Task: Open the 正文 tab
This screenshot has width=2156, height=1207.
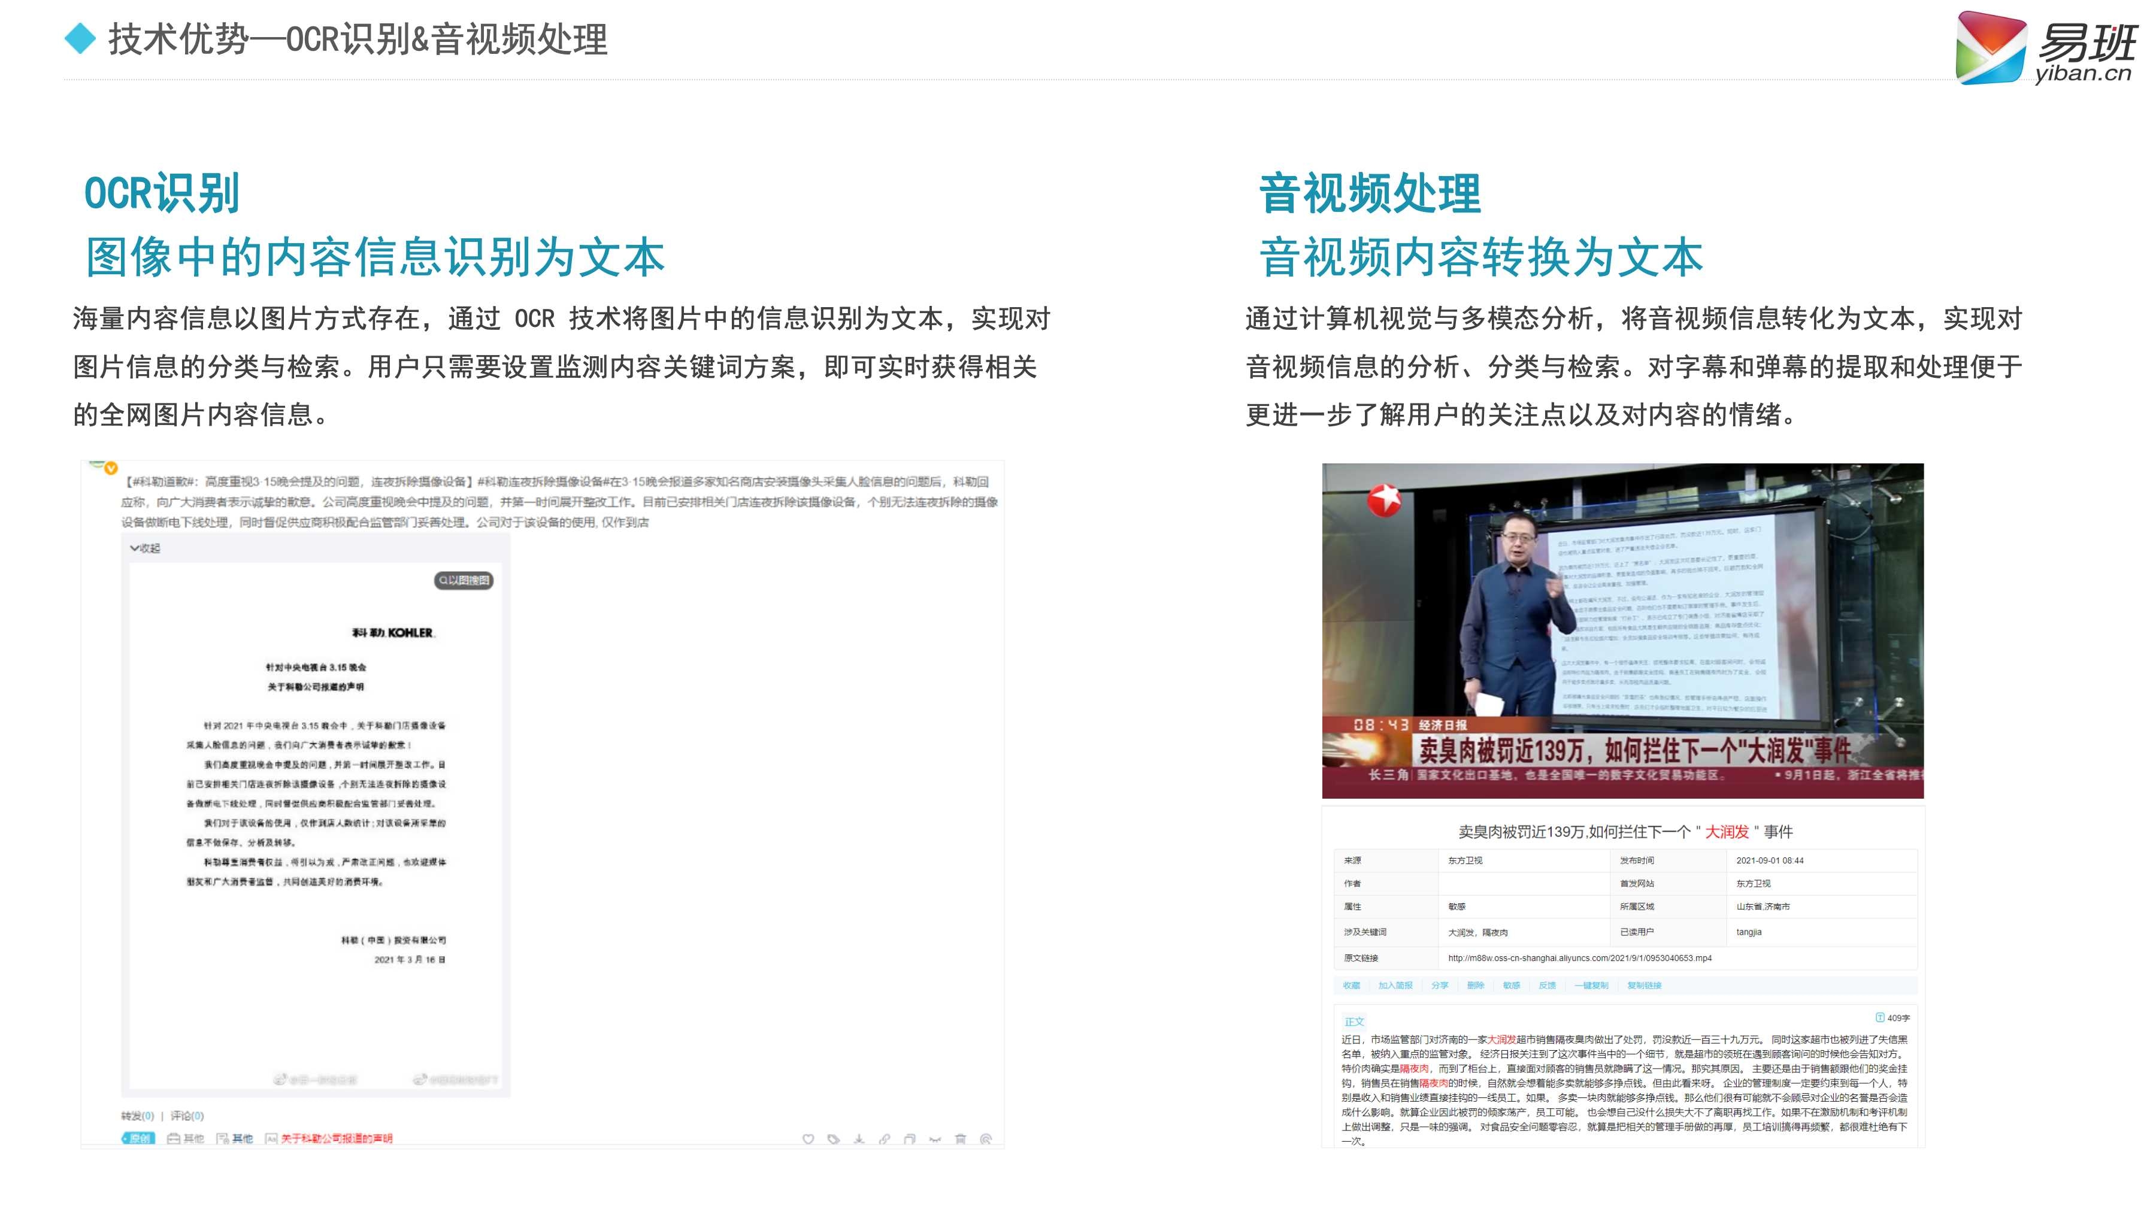Action: (1353, 1021)
